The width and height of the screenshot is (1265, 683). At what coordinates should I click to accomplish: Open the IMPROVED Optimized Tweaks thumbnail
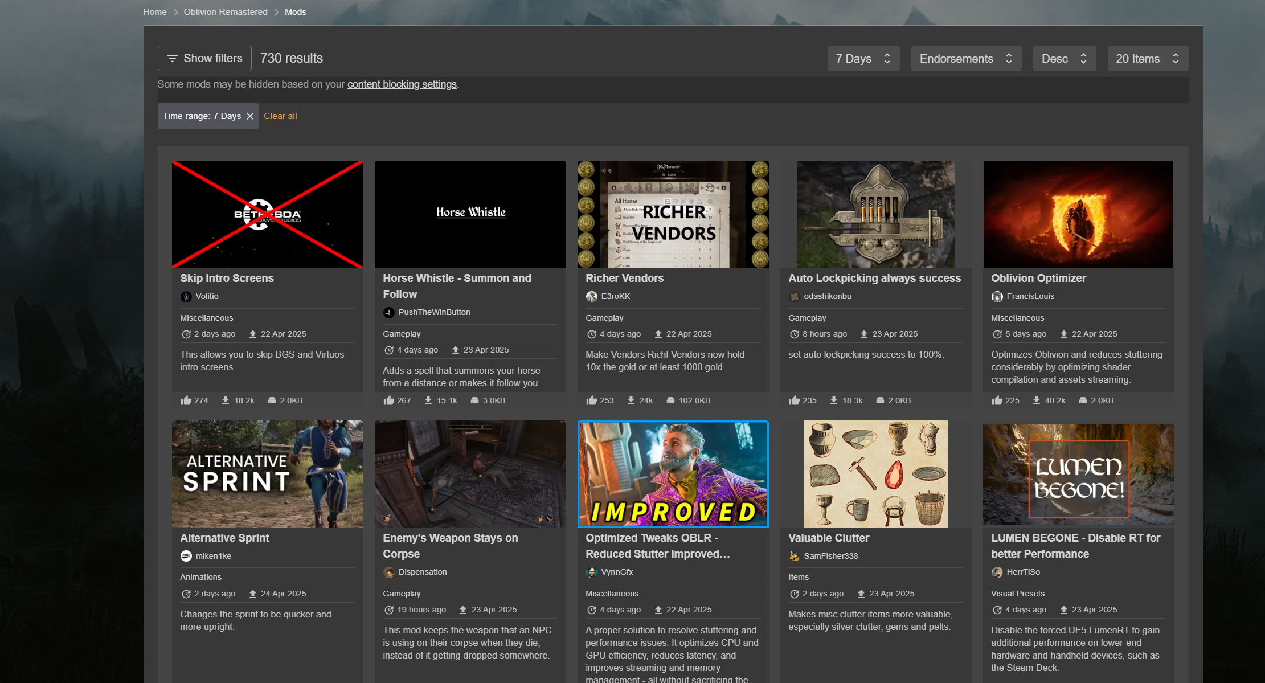(x=673, y=474)
